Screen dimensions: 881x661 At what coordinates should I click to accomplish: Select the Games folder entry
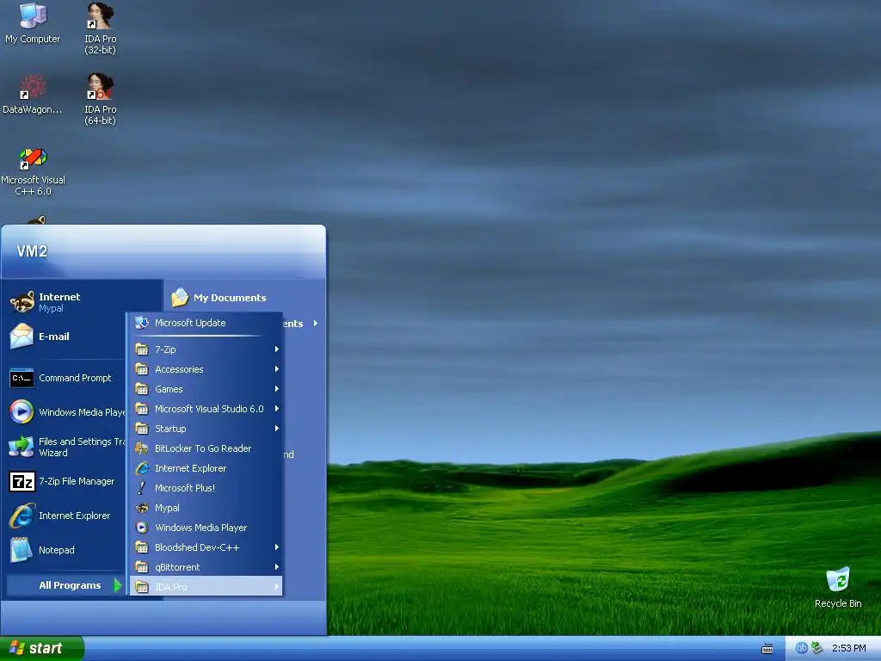pyautogui.click(x=206, y=388)
